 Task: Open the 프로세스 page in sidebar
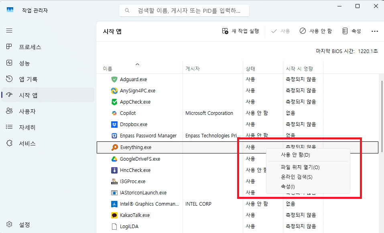pos(48,47)
